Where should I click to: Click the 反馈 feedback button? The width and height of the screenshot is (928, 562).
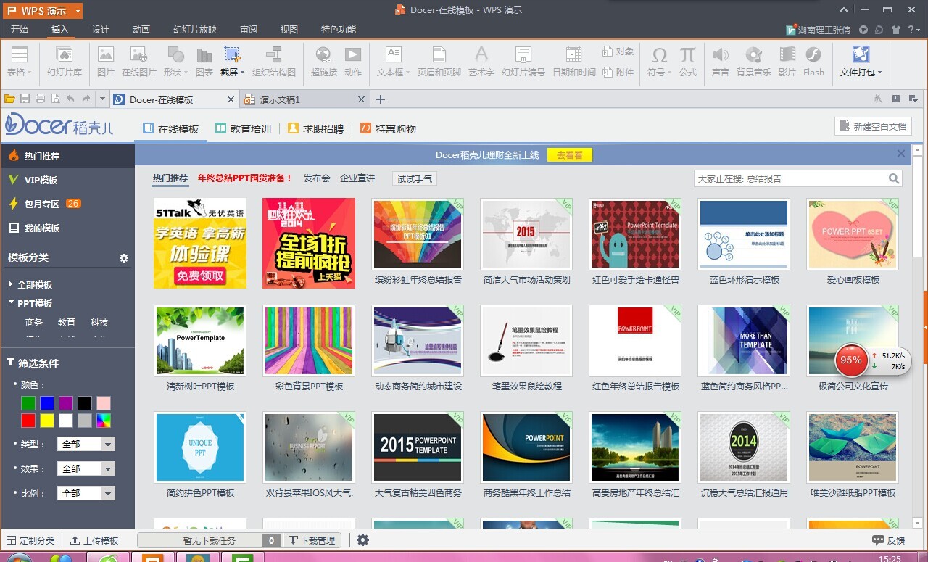point(889,540)
